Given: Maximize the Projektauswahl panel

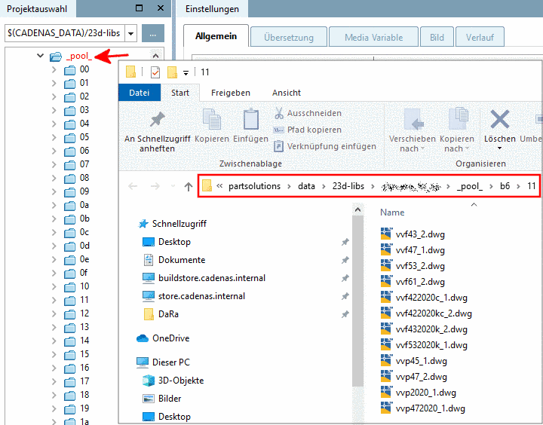Looking at the screenshot, I should coord(140,8).
